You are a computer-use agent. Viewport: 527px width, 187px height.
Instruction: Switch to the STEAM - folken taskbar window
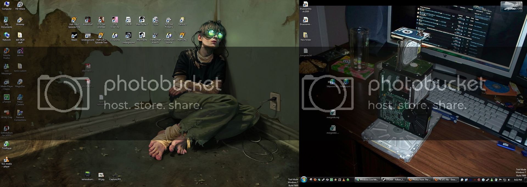394,180
